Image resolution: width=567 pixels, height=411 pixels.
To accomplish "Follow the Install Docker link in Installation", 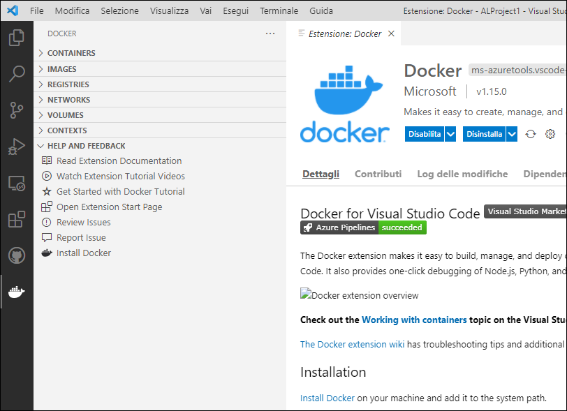I will click(x=327, y=398).
